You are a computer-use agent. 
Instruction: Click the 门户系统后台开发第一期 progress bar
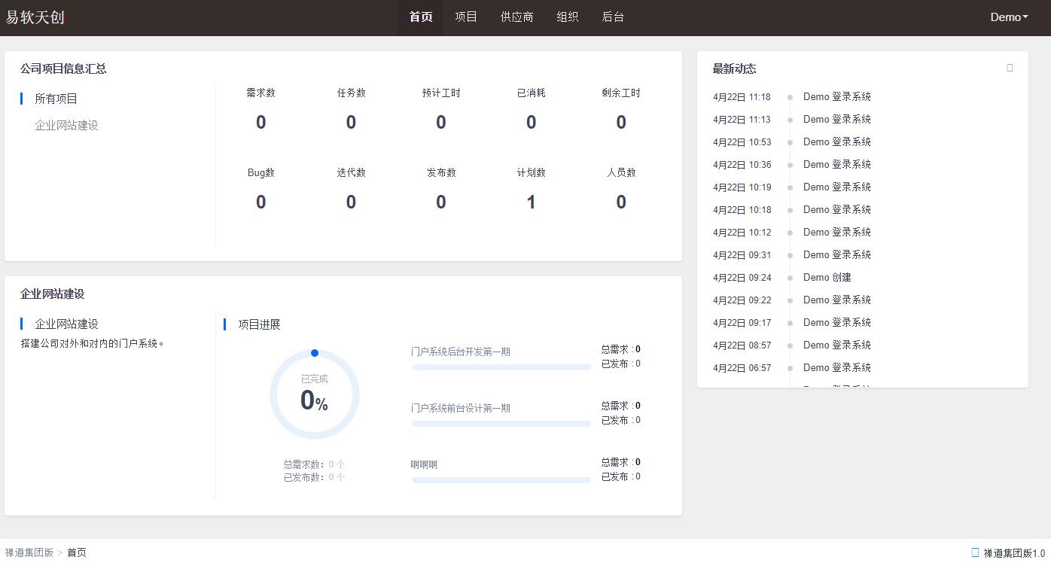(501, 367)
